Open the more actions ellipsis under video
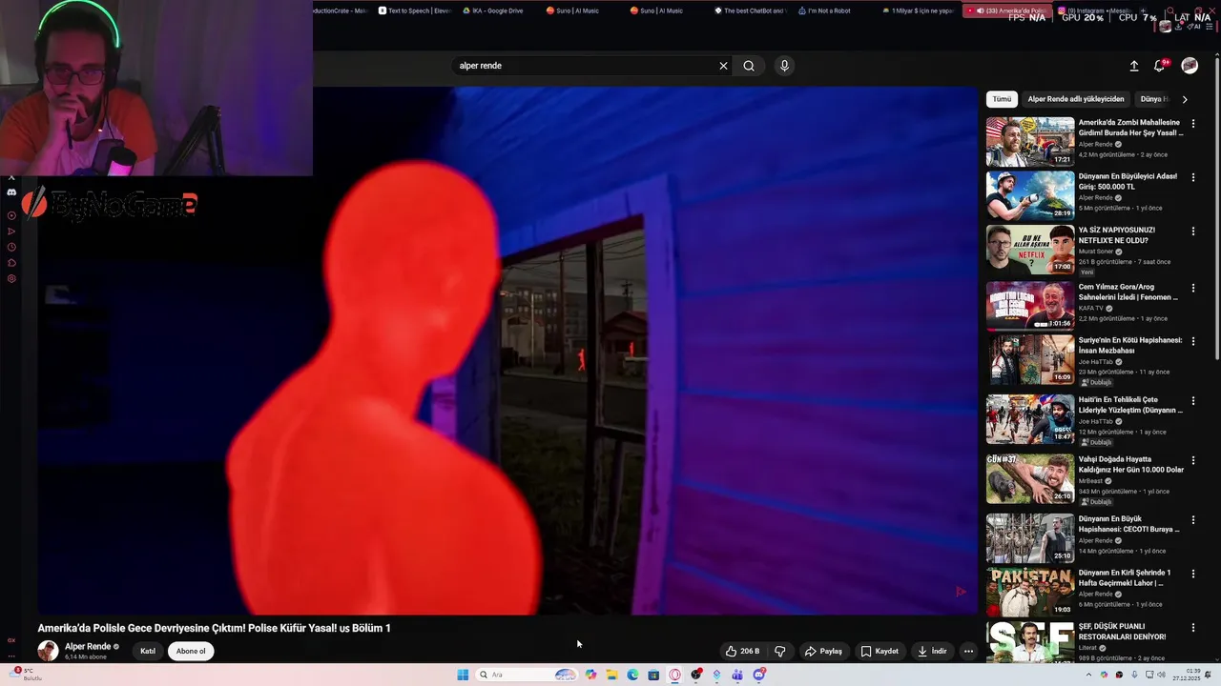Viewport: 1221px width, 686px height. [968, 652]
